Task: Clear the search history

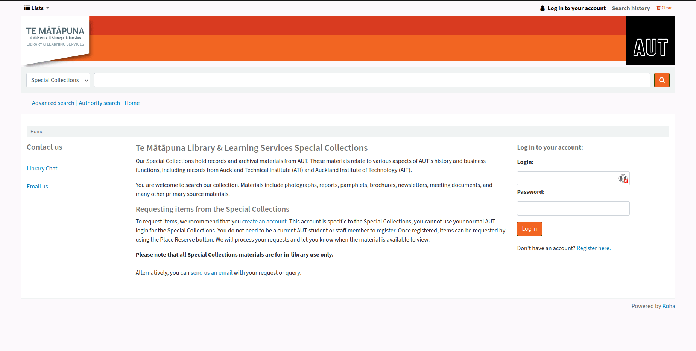Action: 664,8
